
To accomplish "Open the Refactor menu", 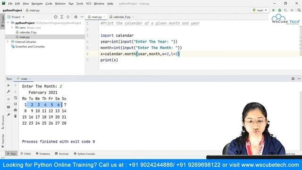I will pyautogui.click(x=60, y=4).
